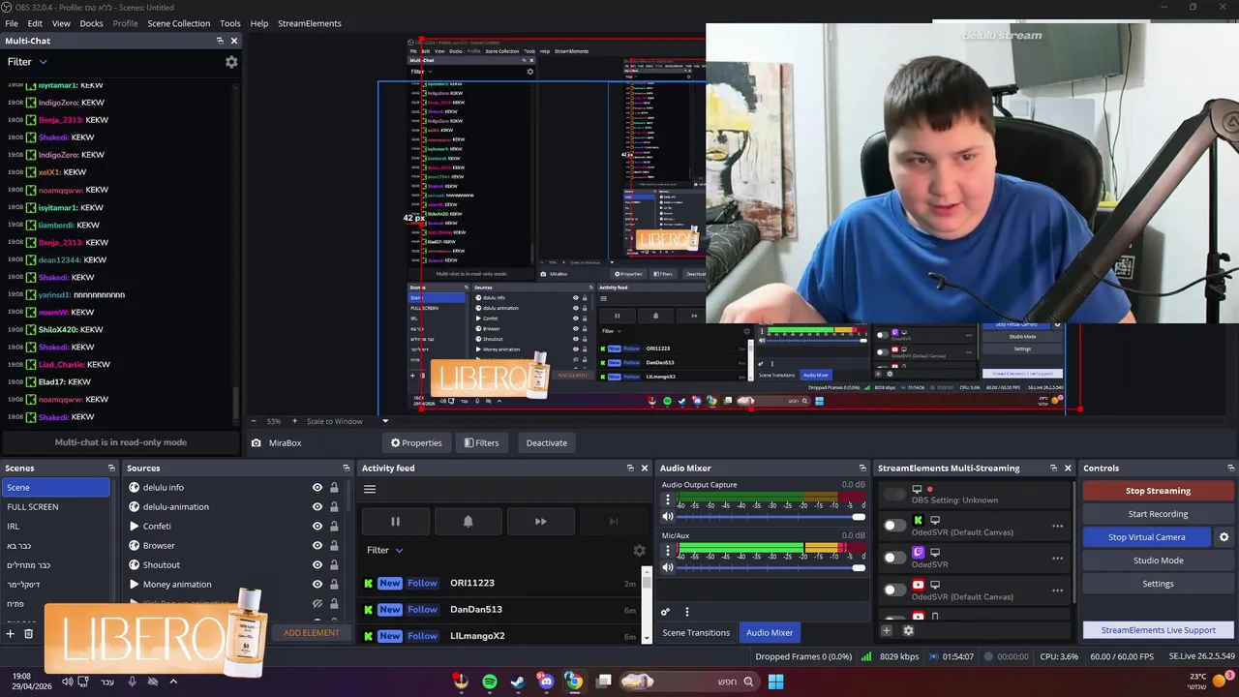The height and width of the screenshot is (697, 1239).
Task: Add a new scene with plus icon
Action: (x=11, y=633)
